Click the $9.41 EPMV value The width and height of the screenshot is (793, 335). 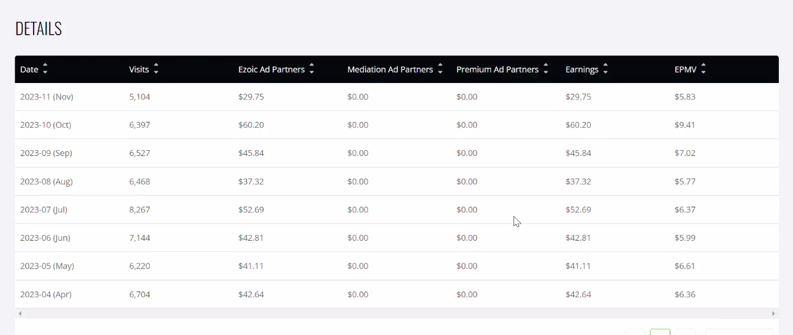pyautogui.click(x=685, y=125)
